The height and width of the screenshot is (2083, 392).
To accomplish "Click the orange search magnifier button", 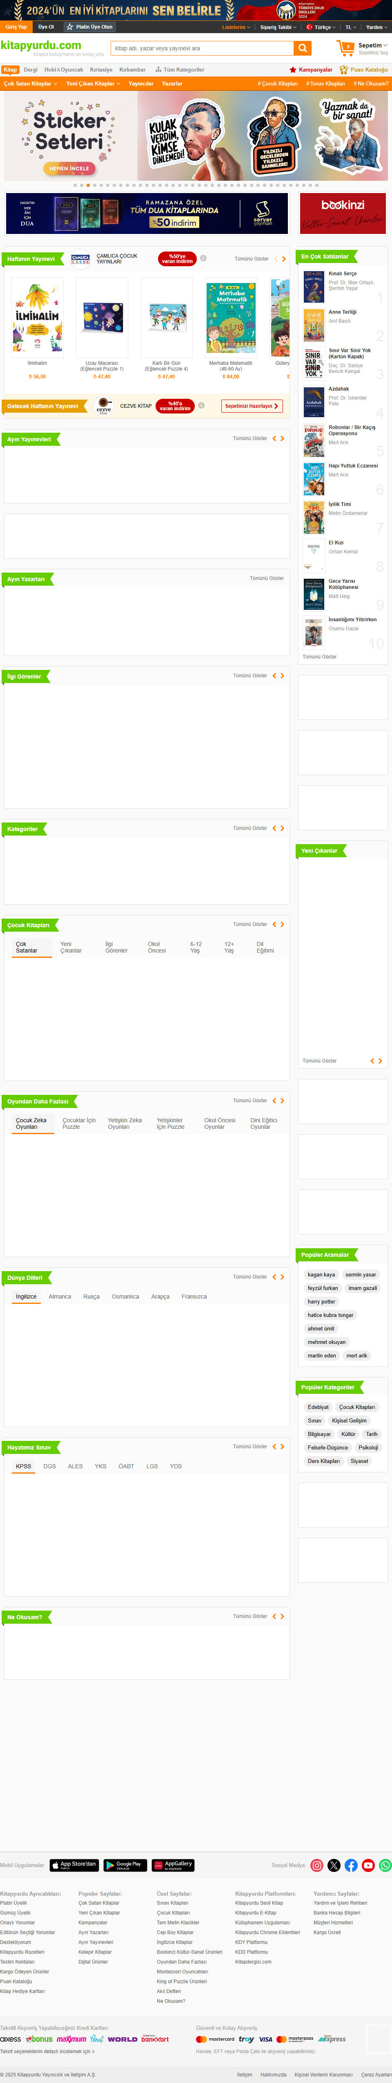I will tap(303, 49).
